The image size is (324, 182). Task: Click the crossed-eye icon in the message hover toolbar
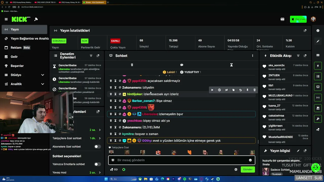[226, 90]
